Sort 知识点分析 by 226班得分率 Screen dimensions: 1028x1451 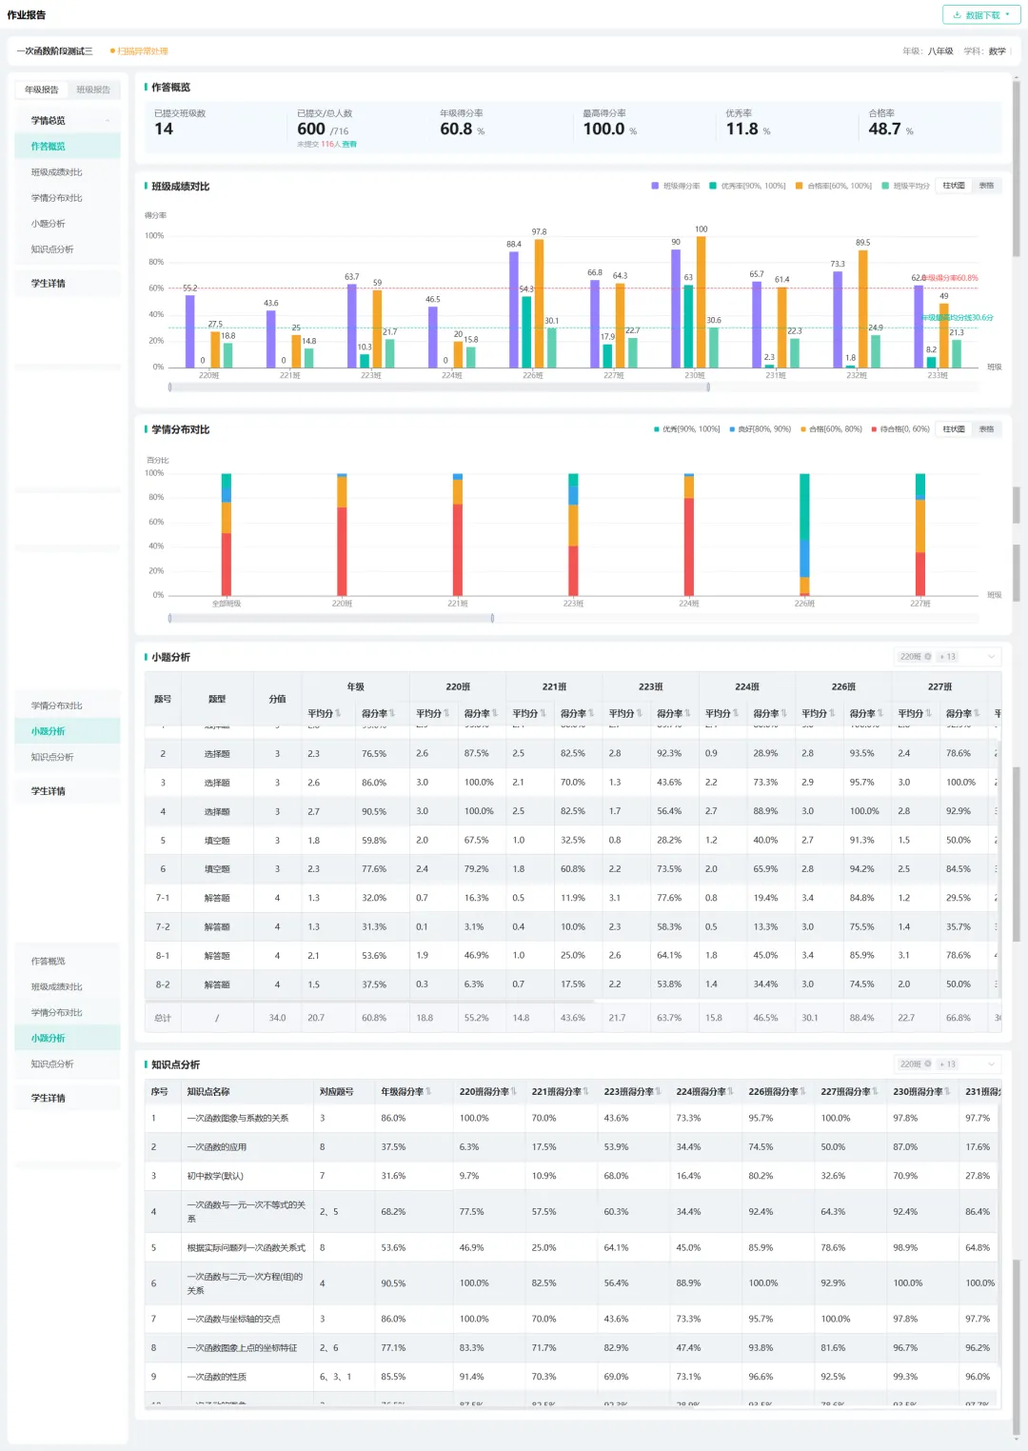click(801, 1092)
